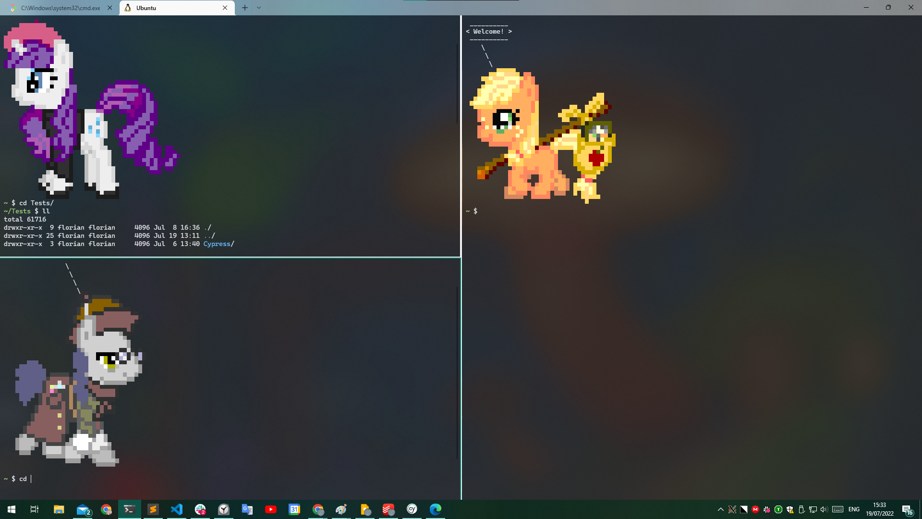Open Microsoft Edge from taskbar
The image size is (922, 519).
[435, 509]
